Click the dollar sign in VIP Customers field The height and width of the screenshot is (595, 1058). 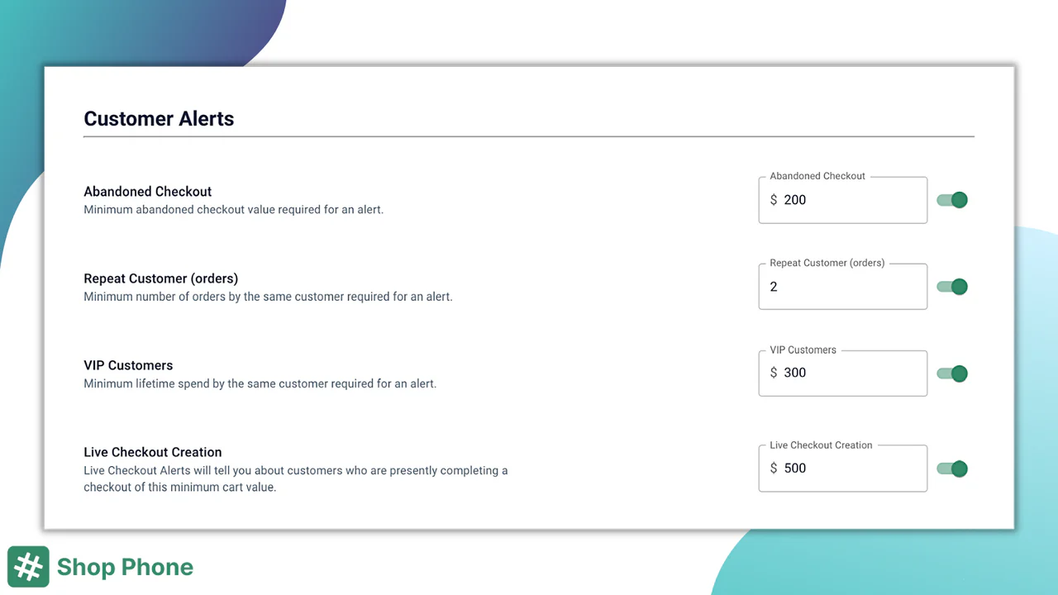[774, 373]
